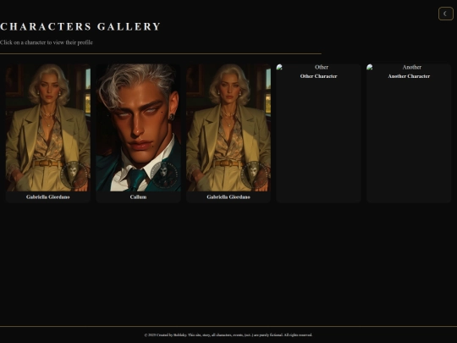
Task: Click the broken image icon on Other Character card
Action: pyautogui.click(x=279, y=67)
